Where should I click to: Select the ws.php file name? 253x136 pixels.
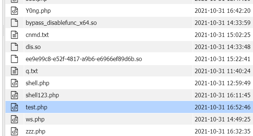(x=35, y=120)
